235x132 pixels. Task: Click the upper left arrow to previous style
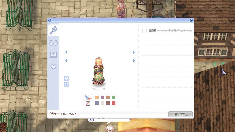coord(66,52)
